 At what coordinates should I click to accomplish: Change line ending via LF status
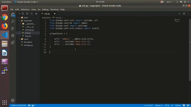172,106
